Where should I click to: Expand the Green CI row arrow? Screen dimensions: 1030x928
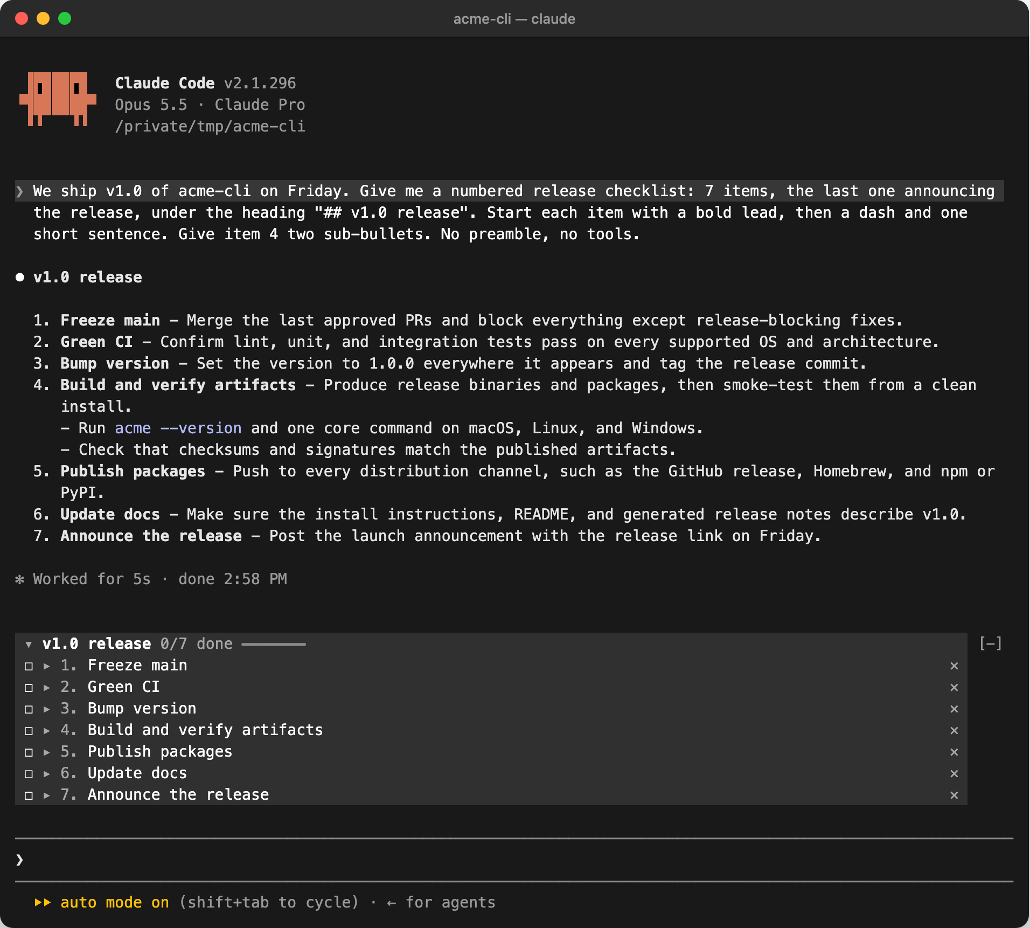[x=47, y=688]
